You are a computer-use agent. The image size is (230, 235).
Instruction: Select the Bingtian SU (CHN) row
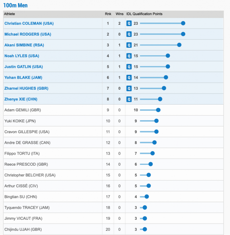pyautogui.click(x=113, y=197)
